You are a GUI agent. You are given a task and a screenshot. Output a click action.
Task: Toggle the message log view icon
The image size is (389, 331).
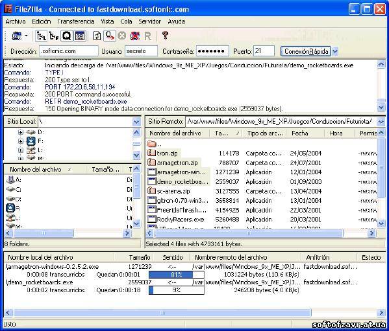80,36
